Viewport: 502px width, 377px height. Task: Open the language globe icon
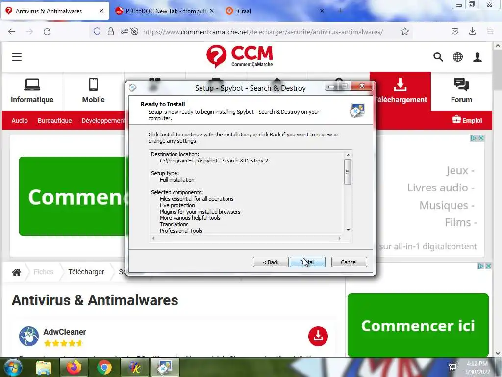[457, 57]
